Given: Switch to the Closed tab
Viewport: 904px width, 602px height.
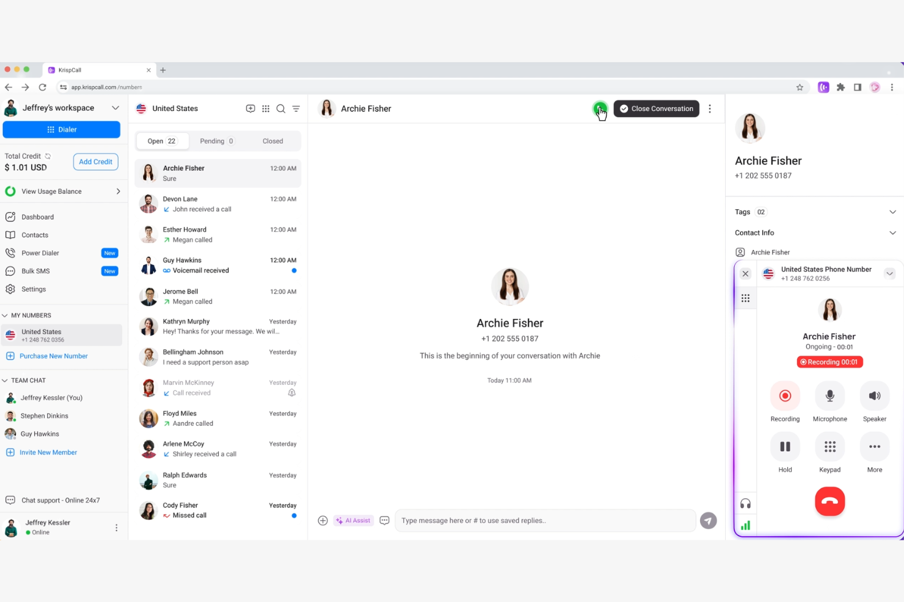Looking at the screenshot, I should pos(272,141).
